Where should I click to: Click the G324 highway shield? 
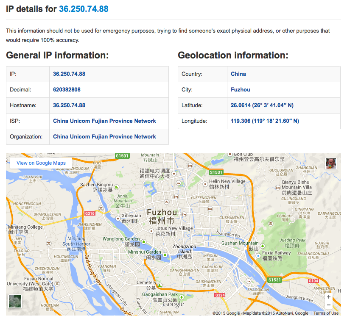(x=220, y=295)
